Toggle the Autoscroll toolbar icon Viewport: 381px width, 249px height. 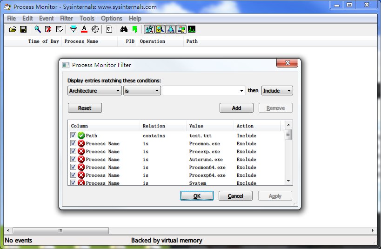(48, 29)
